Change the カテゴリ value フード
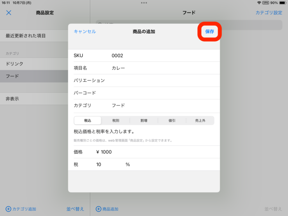Viewport: 288px width, 216px height. pos(144,105)
